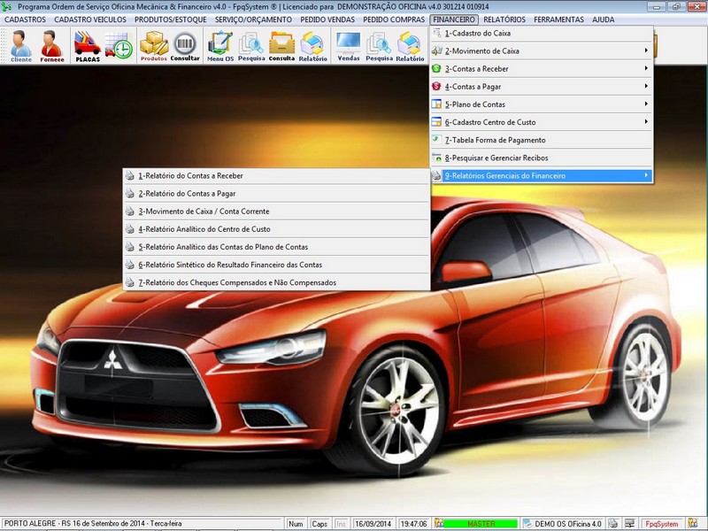Open 4-Relatório Analítico do Centro de Custo
The height and width of the screenshot is (531, 708).
point(276,229)
